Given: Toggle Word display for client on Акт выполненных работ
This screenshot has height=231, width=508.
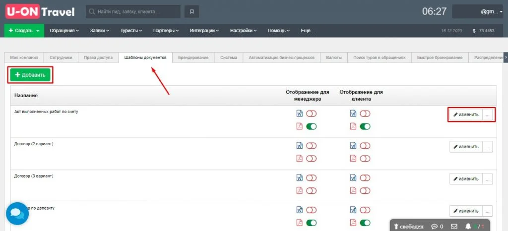Looking at the screenshot, I should 365,114.
